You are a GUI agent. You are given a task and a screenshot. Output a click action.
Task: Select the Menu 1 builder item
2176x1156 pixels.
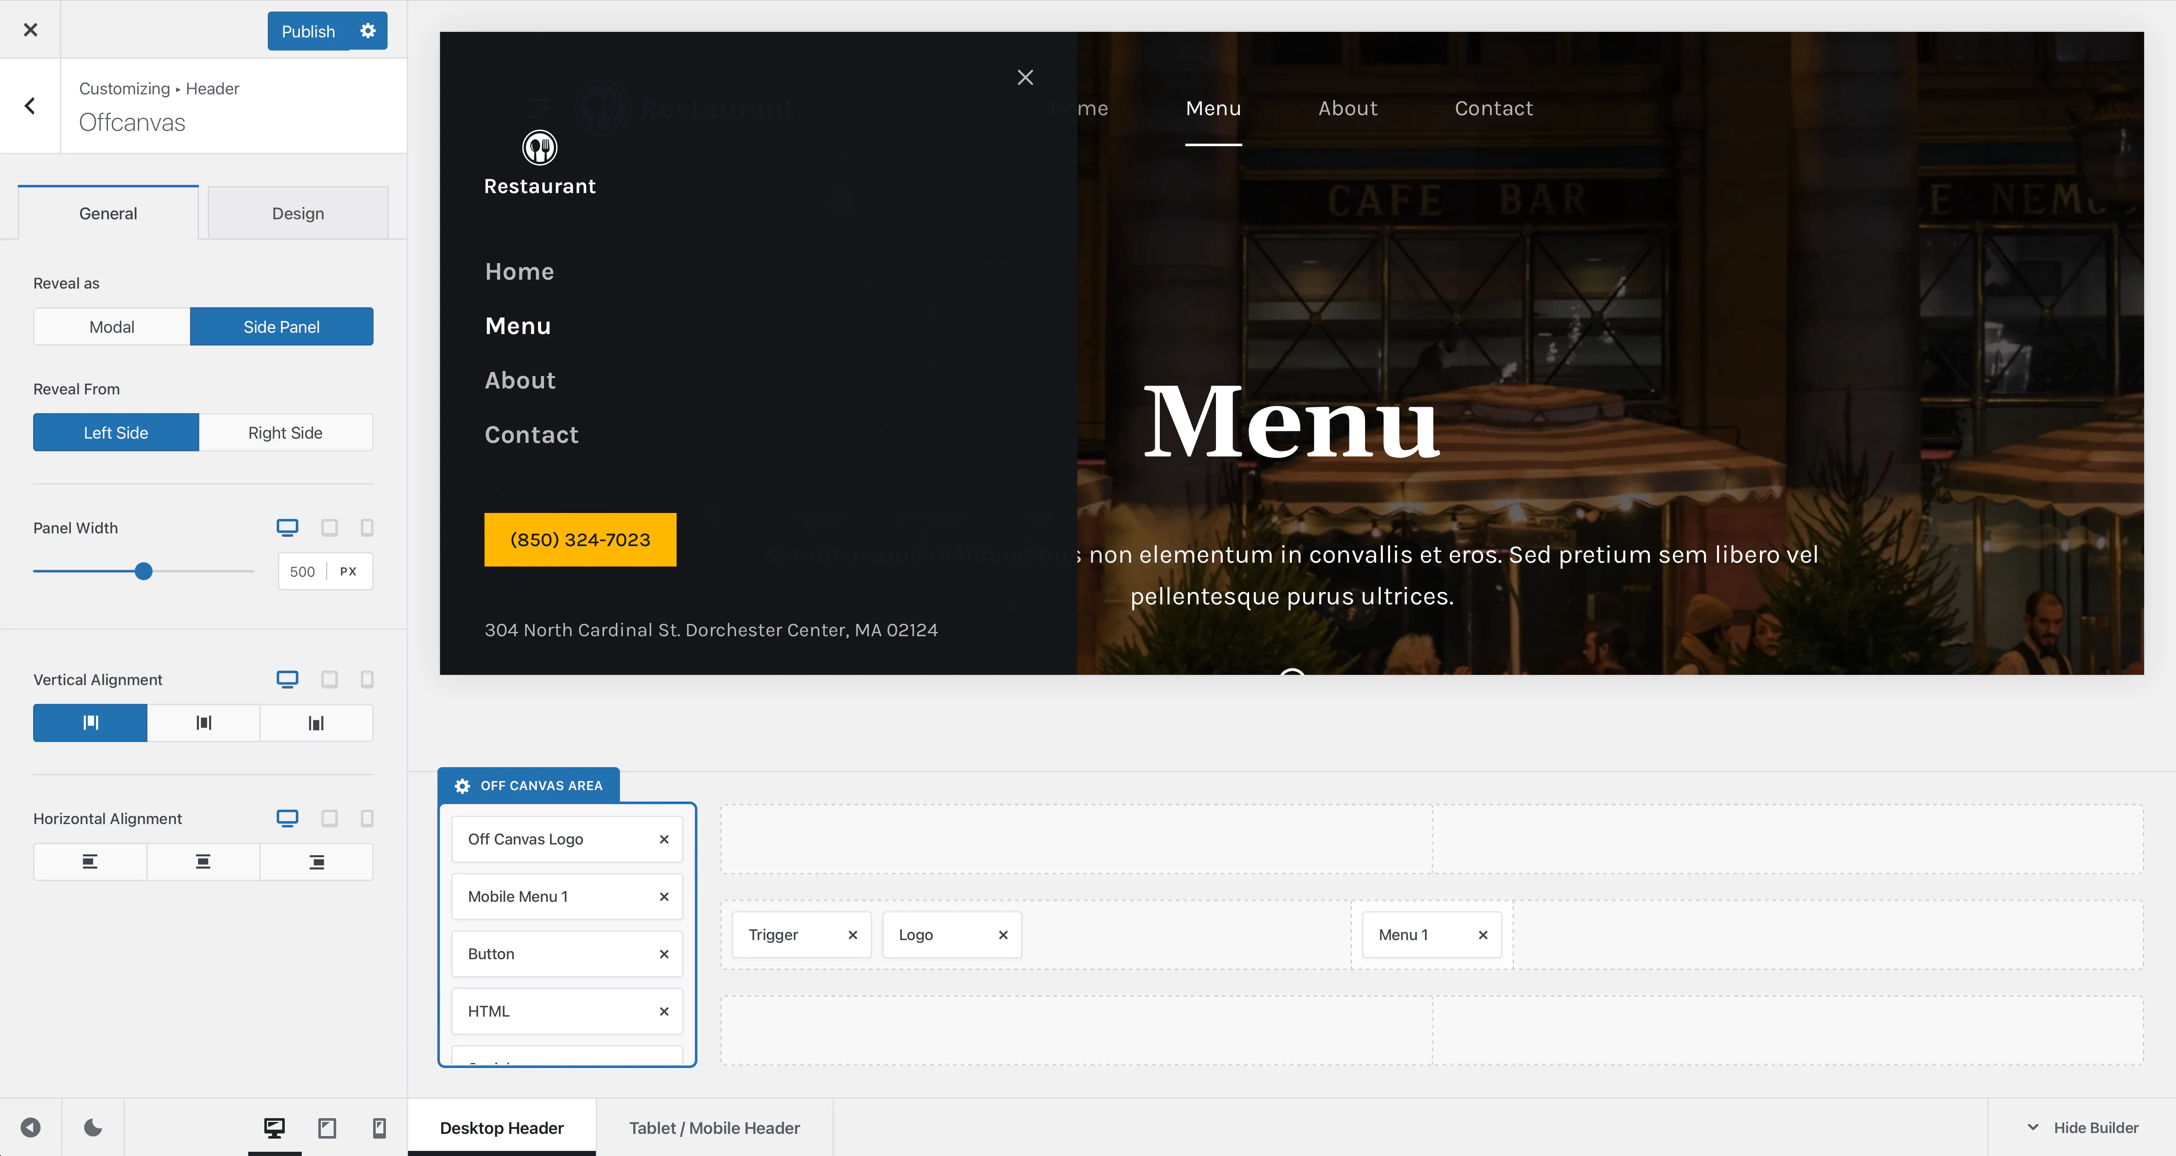coord(1432,935)
